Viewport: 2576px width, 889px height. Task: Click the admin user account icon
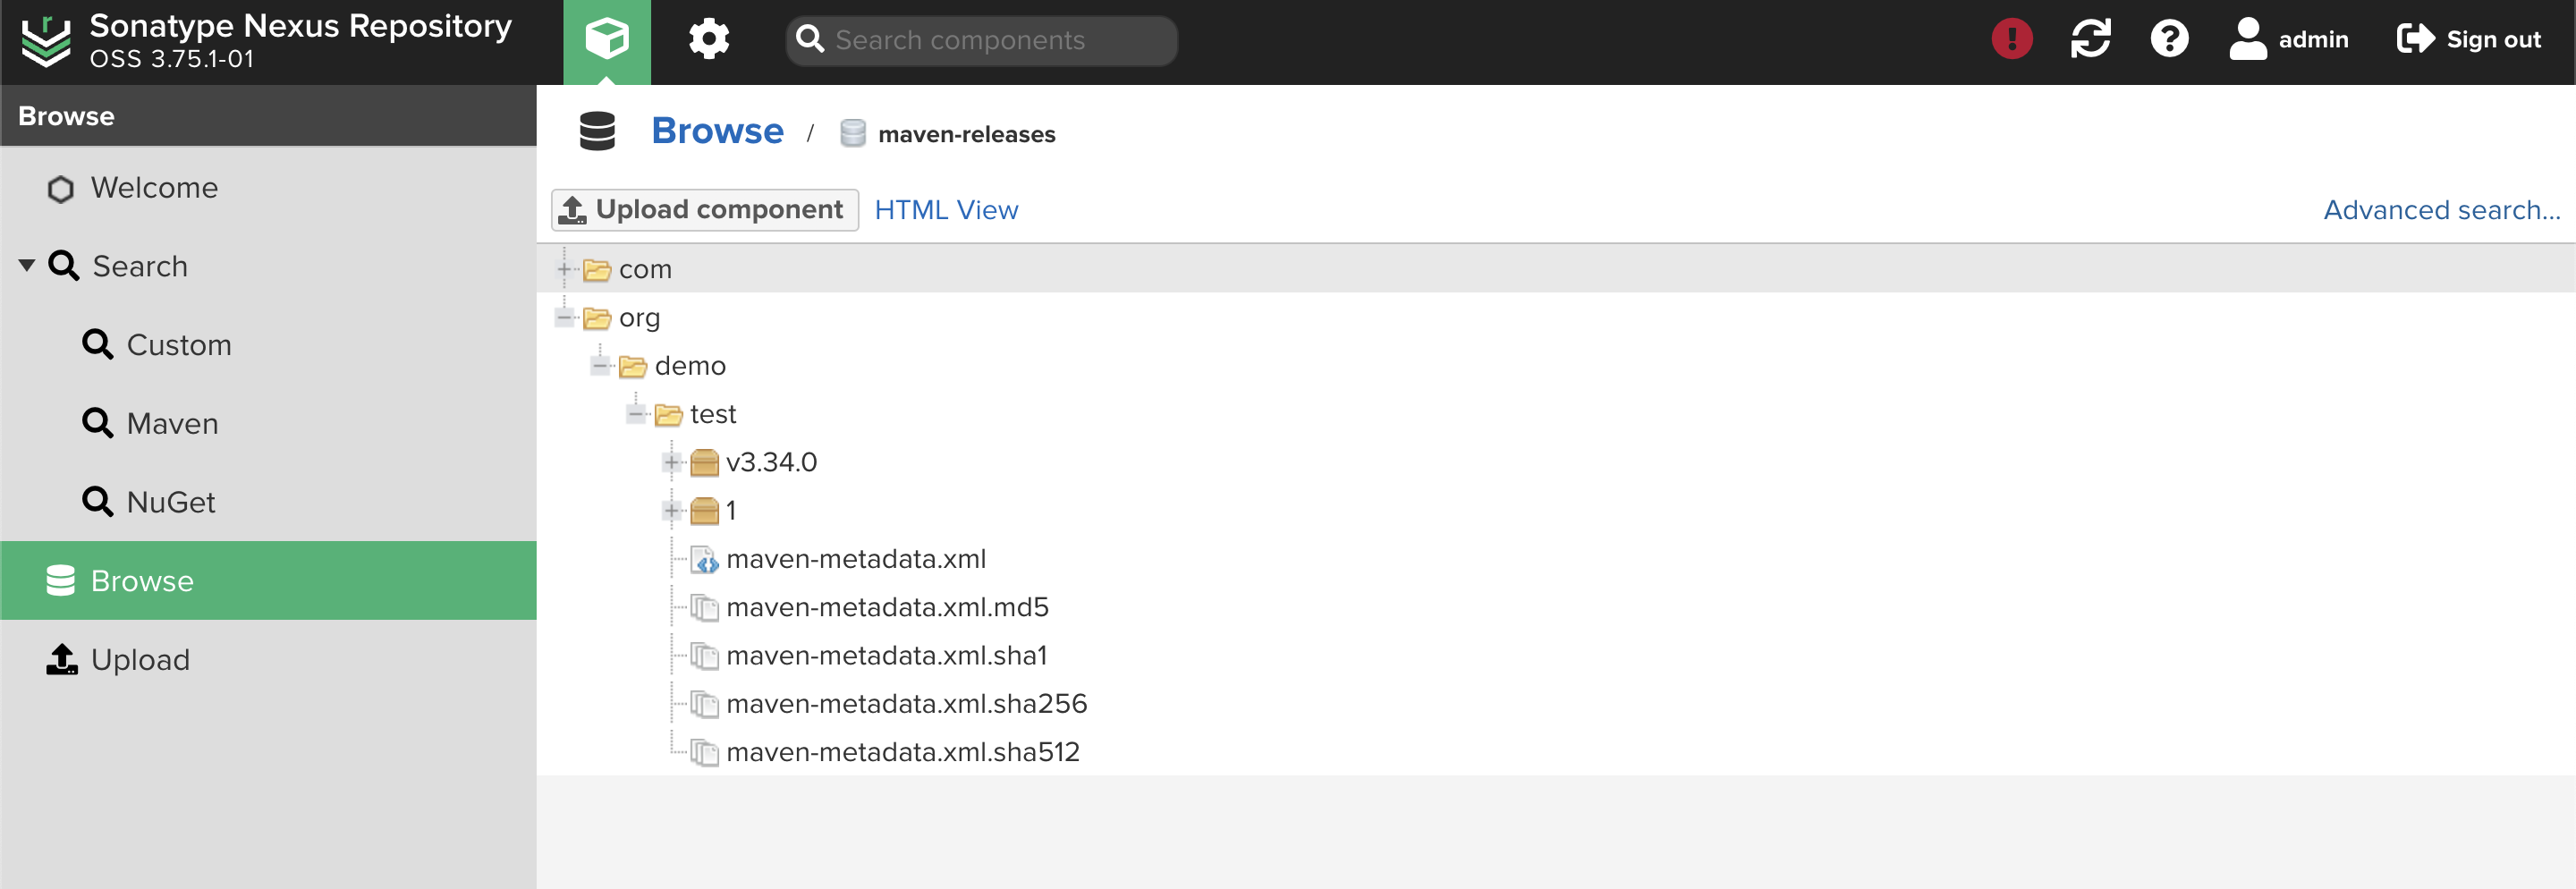2247,39
